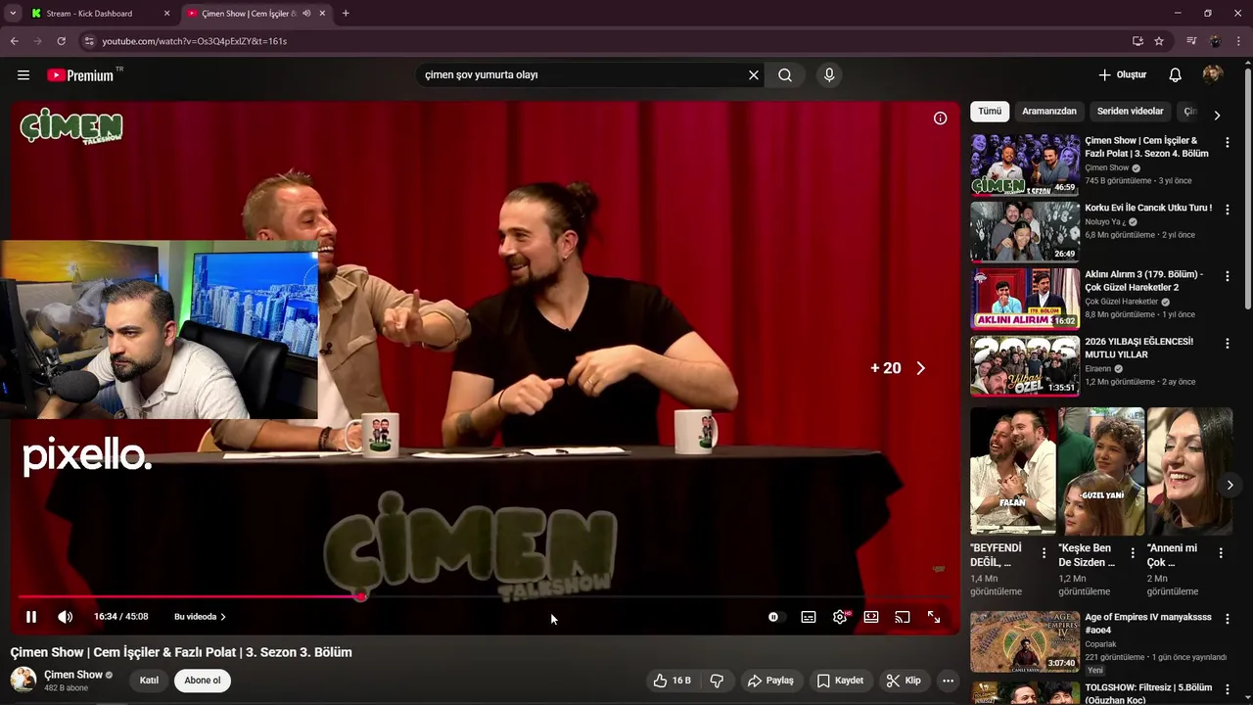Subscribe with 'Abone ol' button

pyautogui.click(x=203, y=681)
